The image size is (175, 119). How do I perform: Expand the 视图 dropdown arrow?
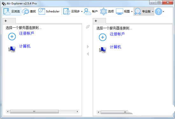132,11
